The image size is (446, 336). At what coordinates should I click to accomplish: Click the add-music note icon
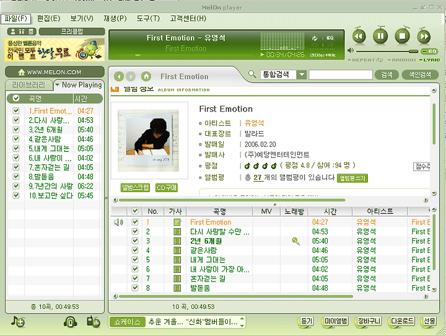click(x=18, y=322)
